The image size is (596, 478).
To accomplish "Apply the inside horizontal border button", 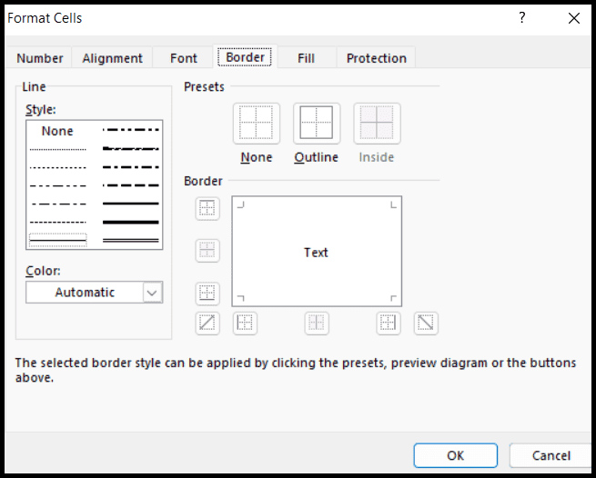I will (207, 251).
